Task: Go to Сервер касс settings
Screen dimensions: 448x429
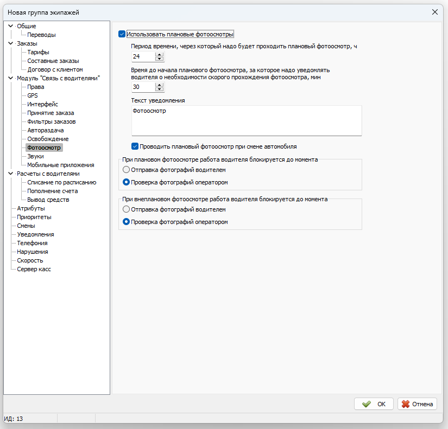Action: [34, 269]
